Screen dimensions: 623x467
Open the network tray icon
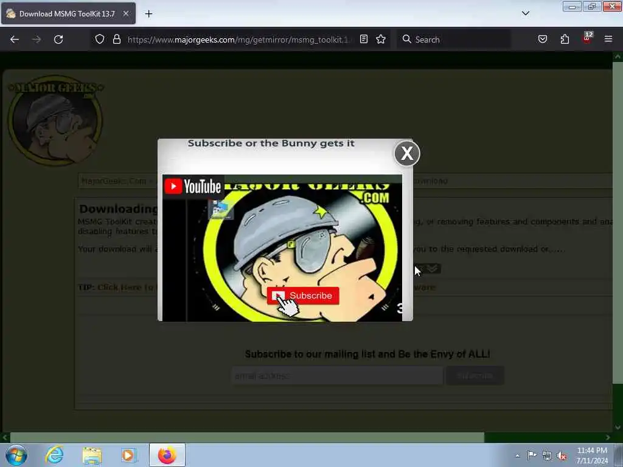coord(547,456)
